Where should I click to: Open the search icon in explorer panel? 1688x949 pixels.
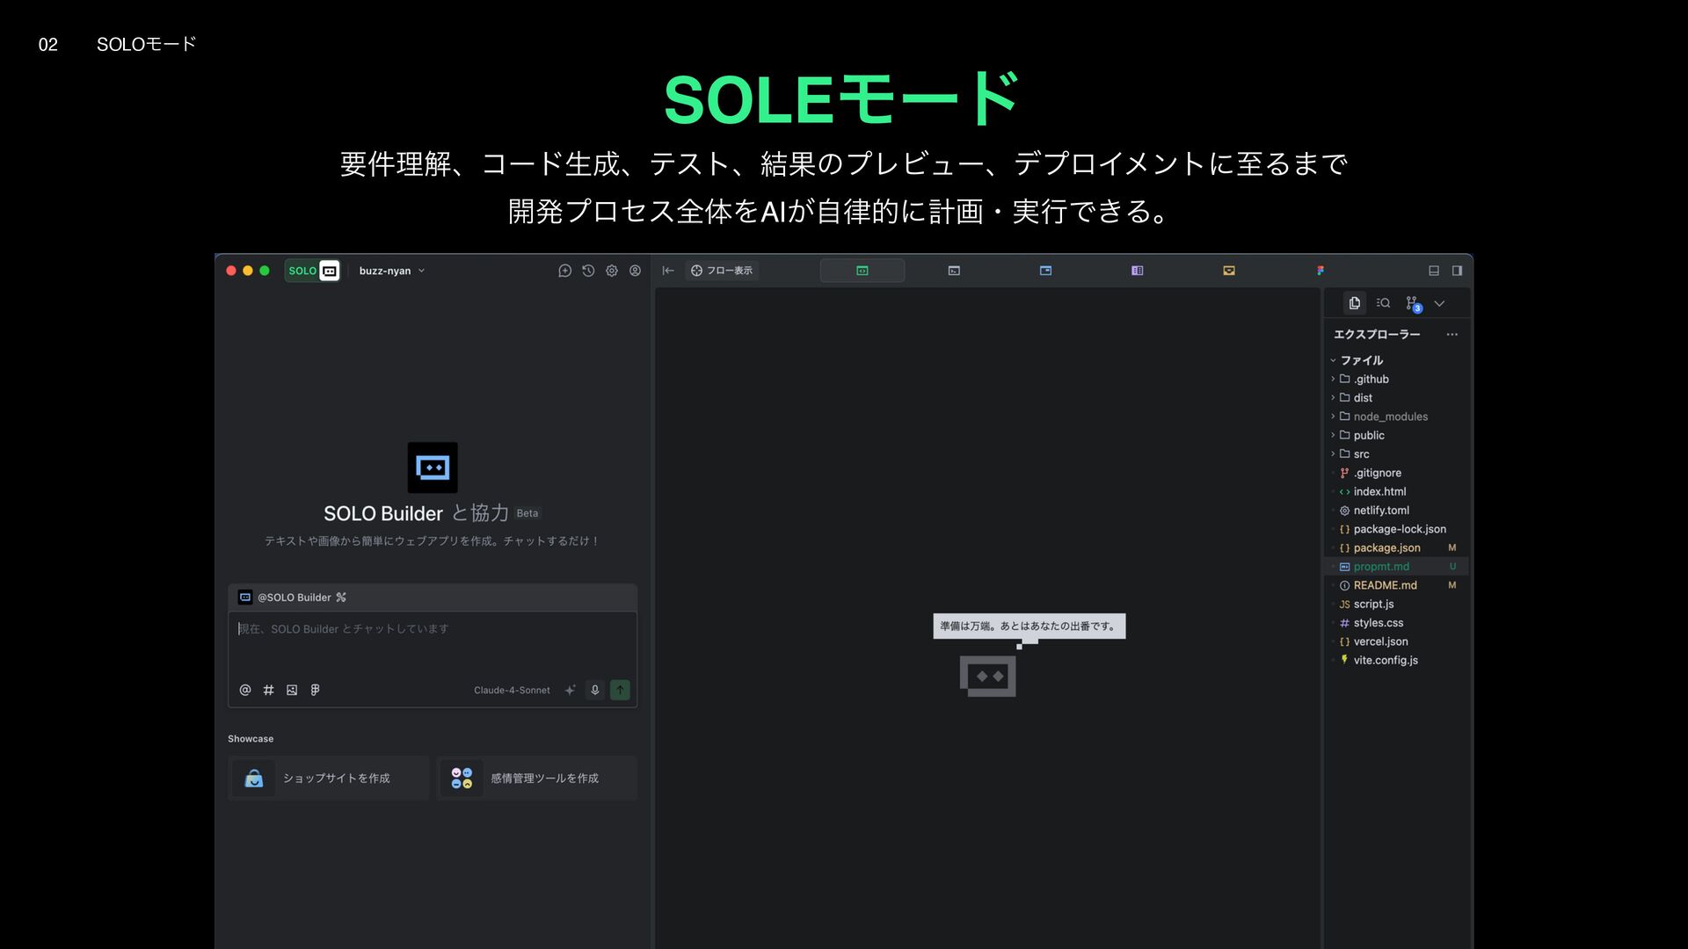coord(1383,303)
